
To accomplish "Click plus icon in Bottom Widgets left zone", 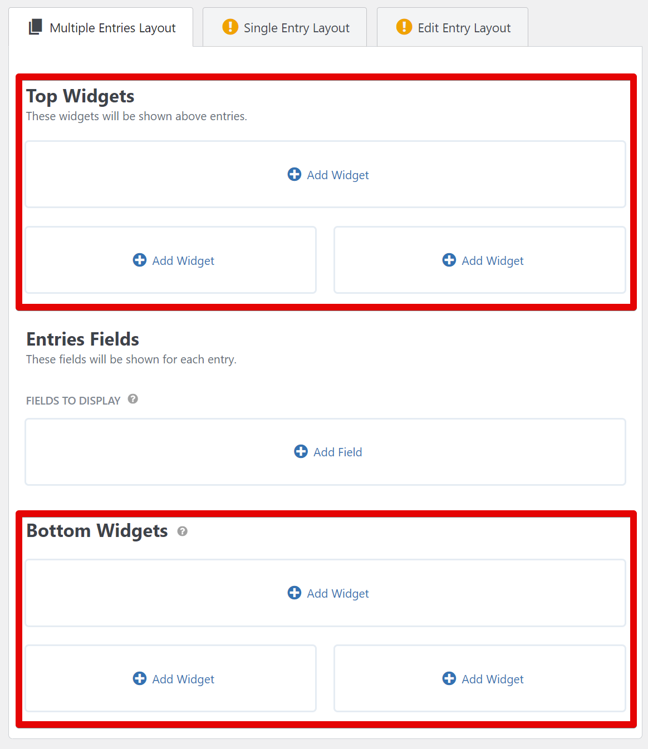I will point(140,678).
